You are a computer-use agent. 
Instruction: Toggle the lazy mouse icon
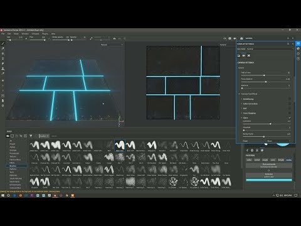pyautogui.click(x=91, y=38)
